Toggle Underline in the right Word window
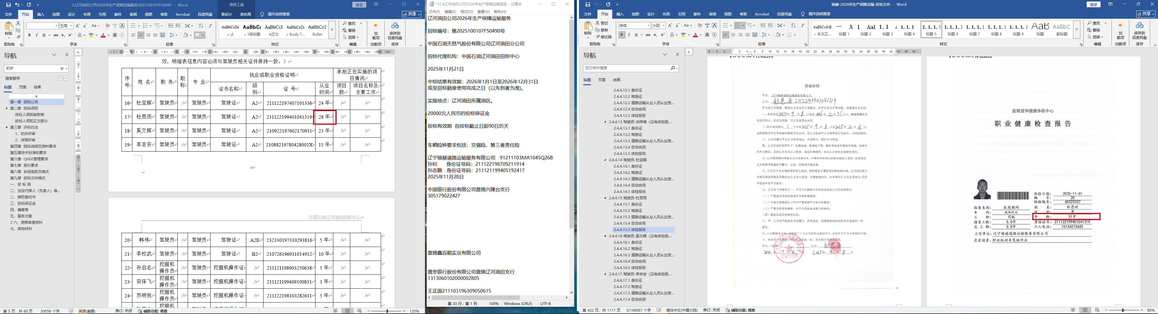Screen dimensions: 1158x314 tap(636, 35)
